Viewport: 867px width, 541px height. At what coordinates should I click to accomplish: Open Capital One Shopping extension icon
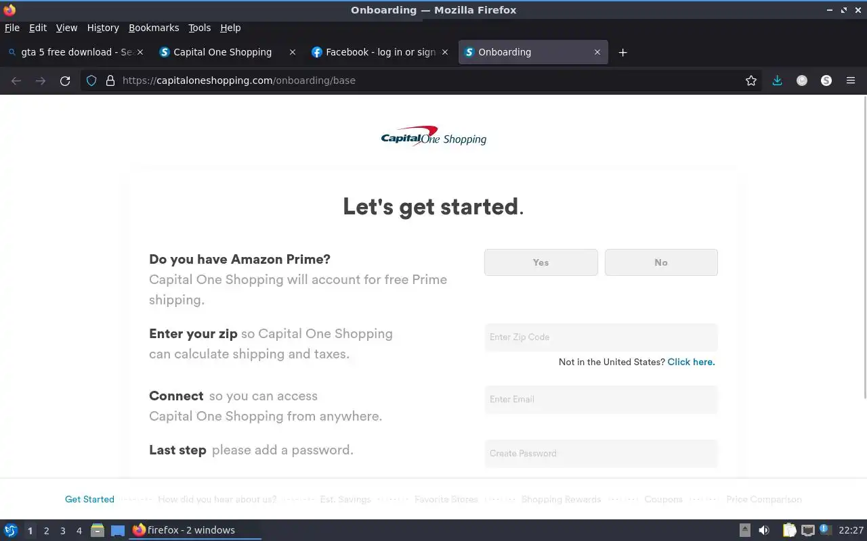[826, 80]
